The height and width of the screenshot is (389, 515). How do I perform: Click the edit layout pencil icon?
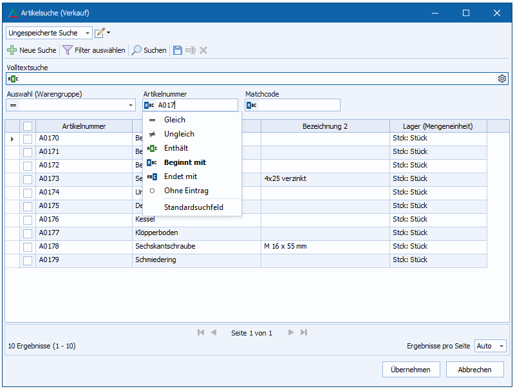[x=100, y=33]
